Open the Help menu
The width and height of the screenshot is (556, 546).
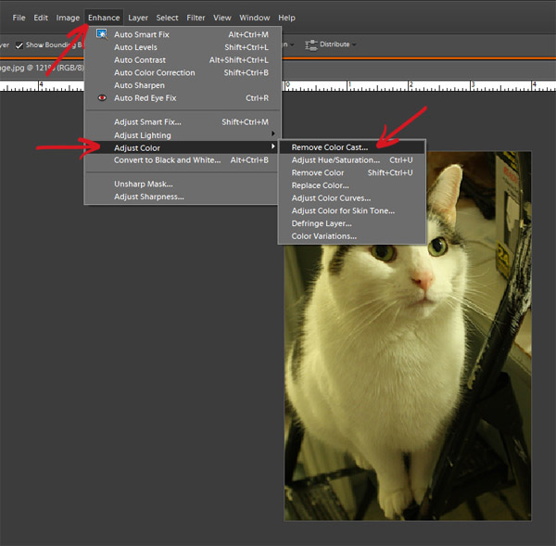286,18
